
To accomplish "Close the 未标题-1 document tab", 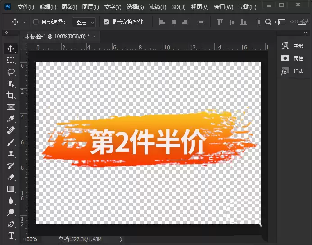I will pos(94,36).
